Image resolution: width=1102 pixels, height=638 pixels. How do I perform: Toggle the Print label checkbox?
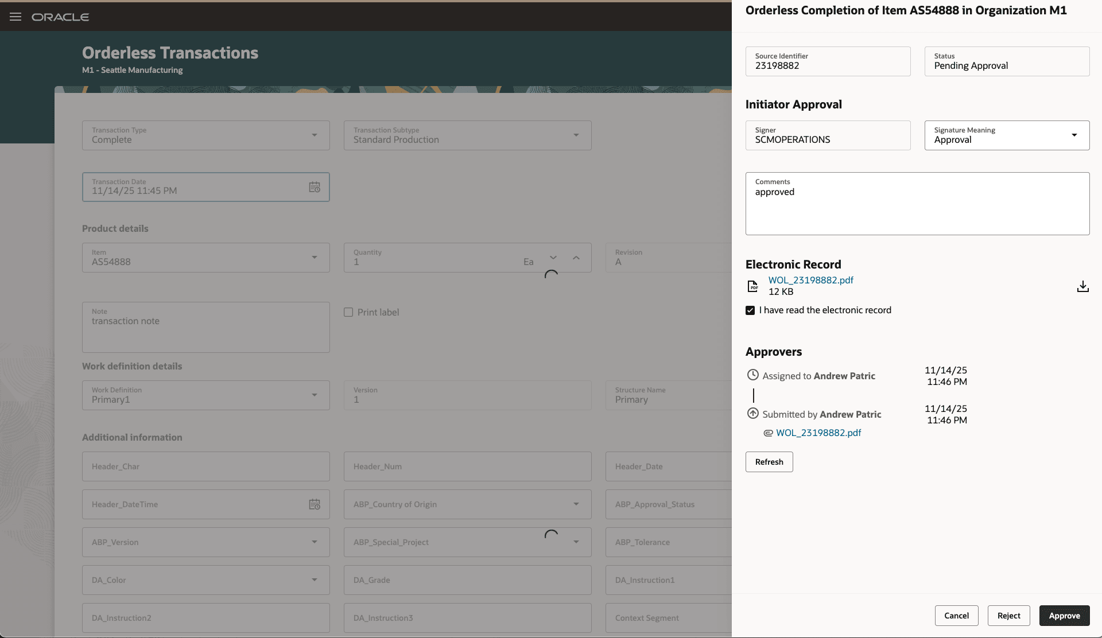[x=348, y=312]
